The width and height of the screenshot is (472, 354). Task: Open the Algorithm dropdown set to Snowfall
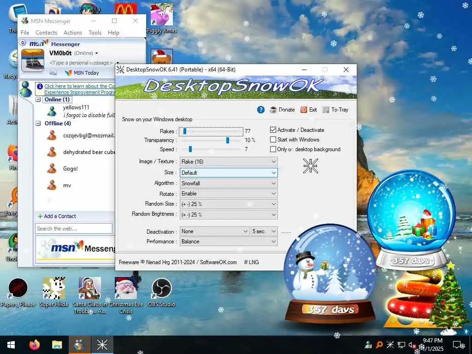click(229, 183)
